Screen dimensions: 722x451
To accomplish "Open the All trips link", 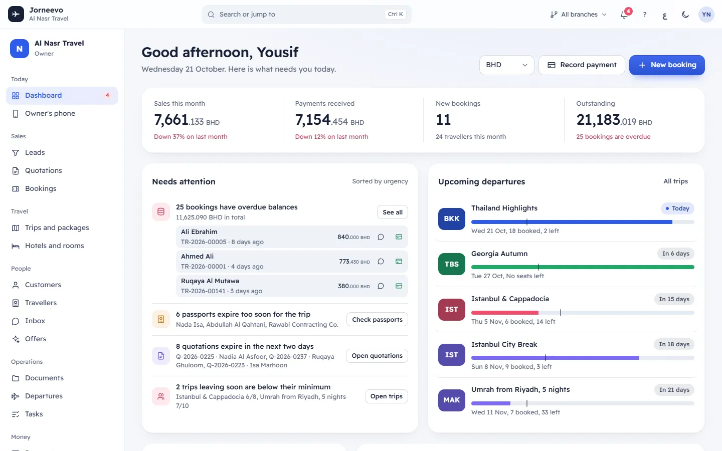I will click(675, 181).
